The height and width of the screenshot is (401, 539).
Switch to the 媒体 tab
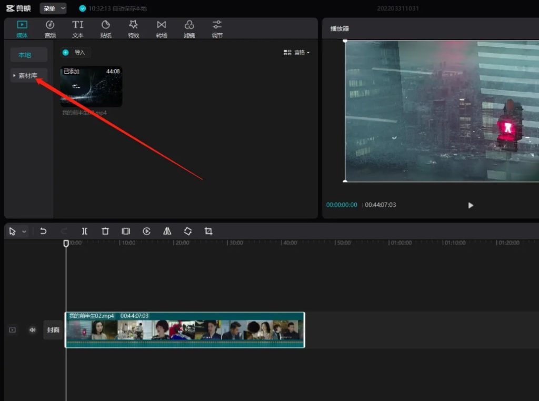click(x=22, y=29)
